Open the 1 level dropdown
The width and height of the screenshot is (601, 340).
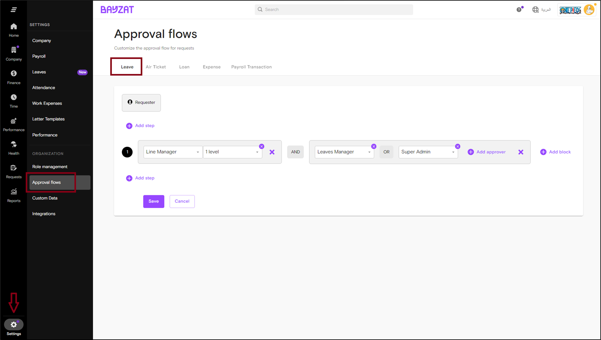[x=232, y=152]
